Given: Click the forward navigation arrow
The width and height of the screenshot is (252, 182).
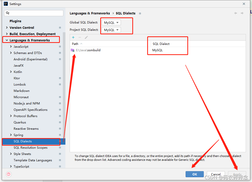Looking at the screenshot, I should [x=242, y=13].
